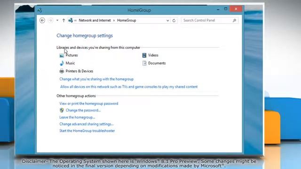This screenshot has height=169, width=301.
Task: Click the shield icon beside Change the password
Action: (x=62, y=110)
